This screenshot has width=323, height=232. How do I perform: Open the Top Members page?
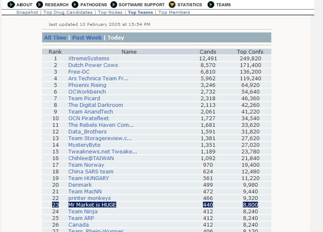point(174,12)
